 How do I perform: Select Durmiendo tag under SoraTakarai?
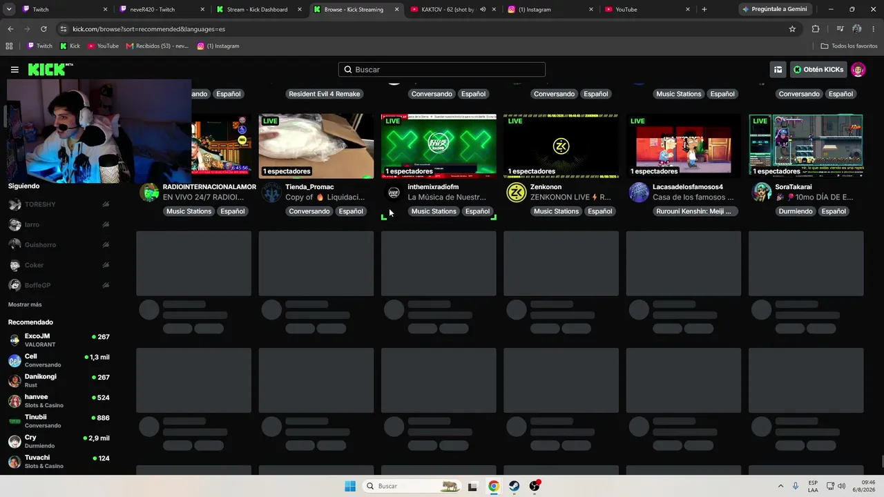(x=796, y=211)
